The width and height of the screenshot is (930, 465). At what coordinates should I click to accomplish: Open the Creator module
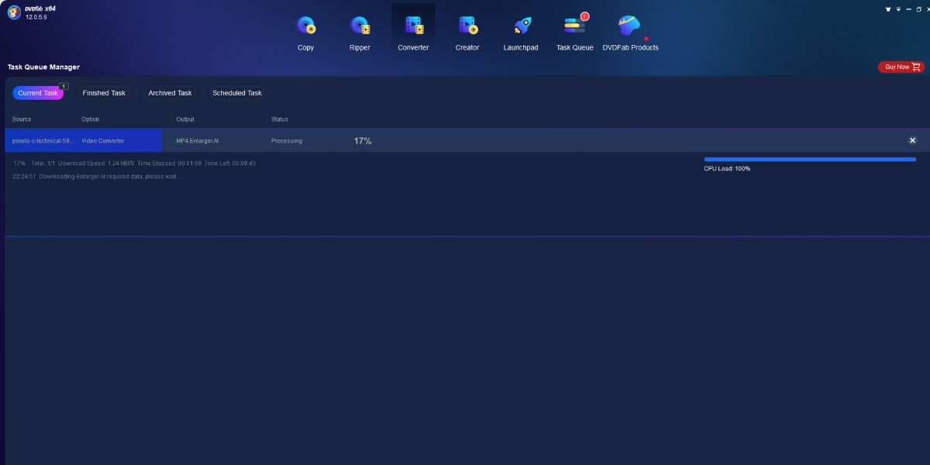[467, 33]
